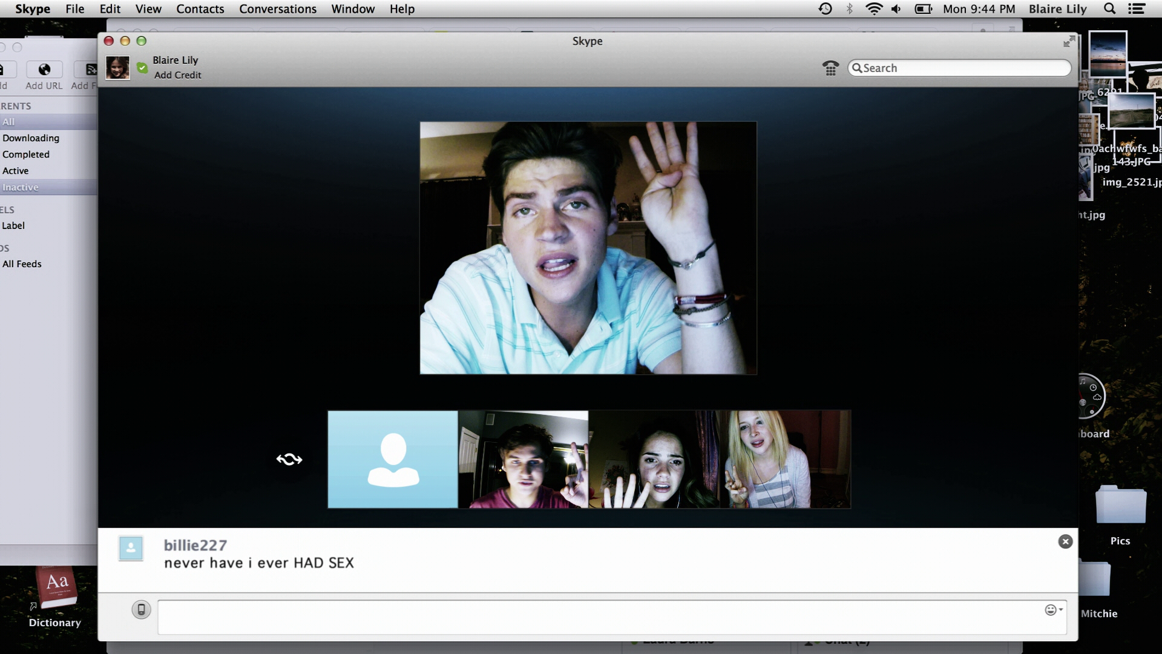Open the Blaire Lily user menu
The width and height of the screenshot is (1162, 654).
(x=1057, y=9)
